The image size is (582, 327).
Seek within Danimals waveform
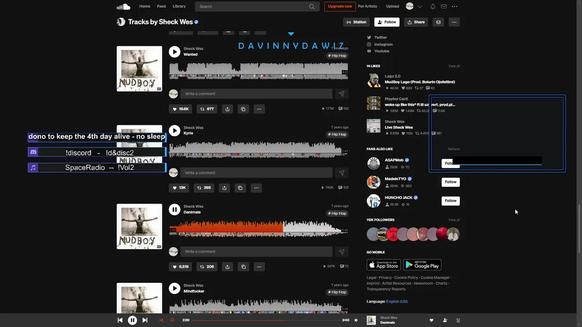258,229
